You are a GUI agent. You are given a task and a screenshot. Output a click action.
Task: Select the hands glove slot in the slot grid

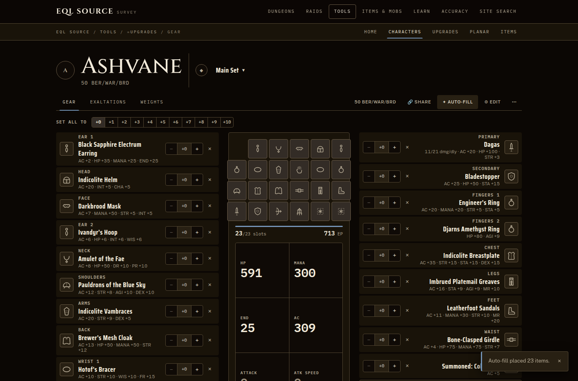[x=299, y=170]
